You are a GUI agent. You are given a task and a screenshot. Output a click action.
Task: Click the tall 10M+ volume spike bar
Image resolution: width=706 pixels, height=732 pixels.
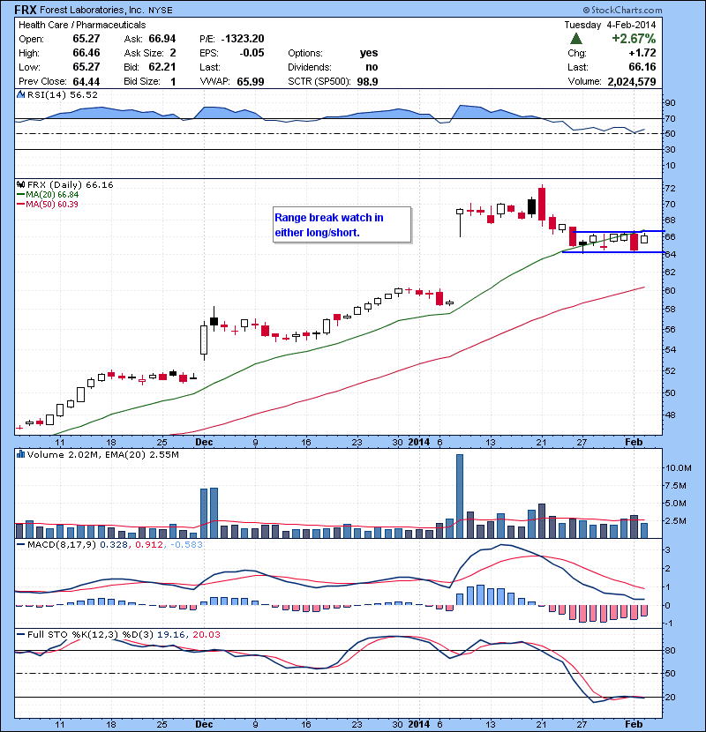click(x=460, y=497)
